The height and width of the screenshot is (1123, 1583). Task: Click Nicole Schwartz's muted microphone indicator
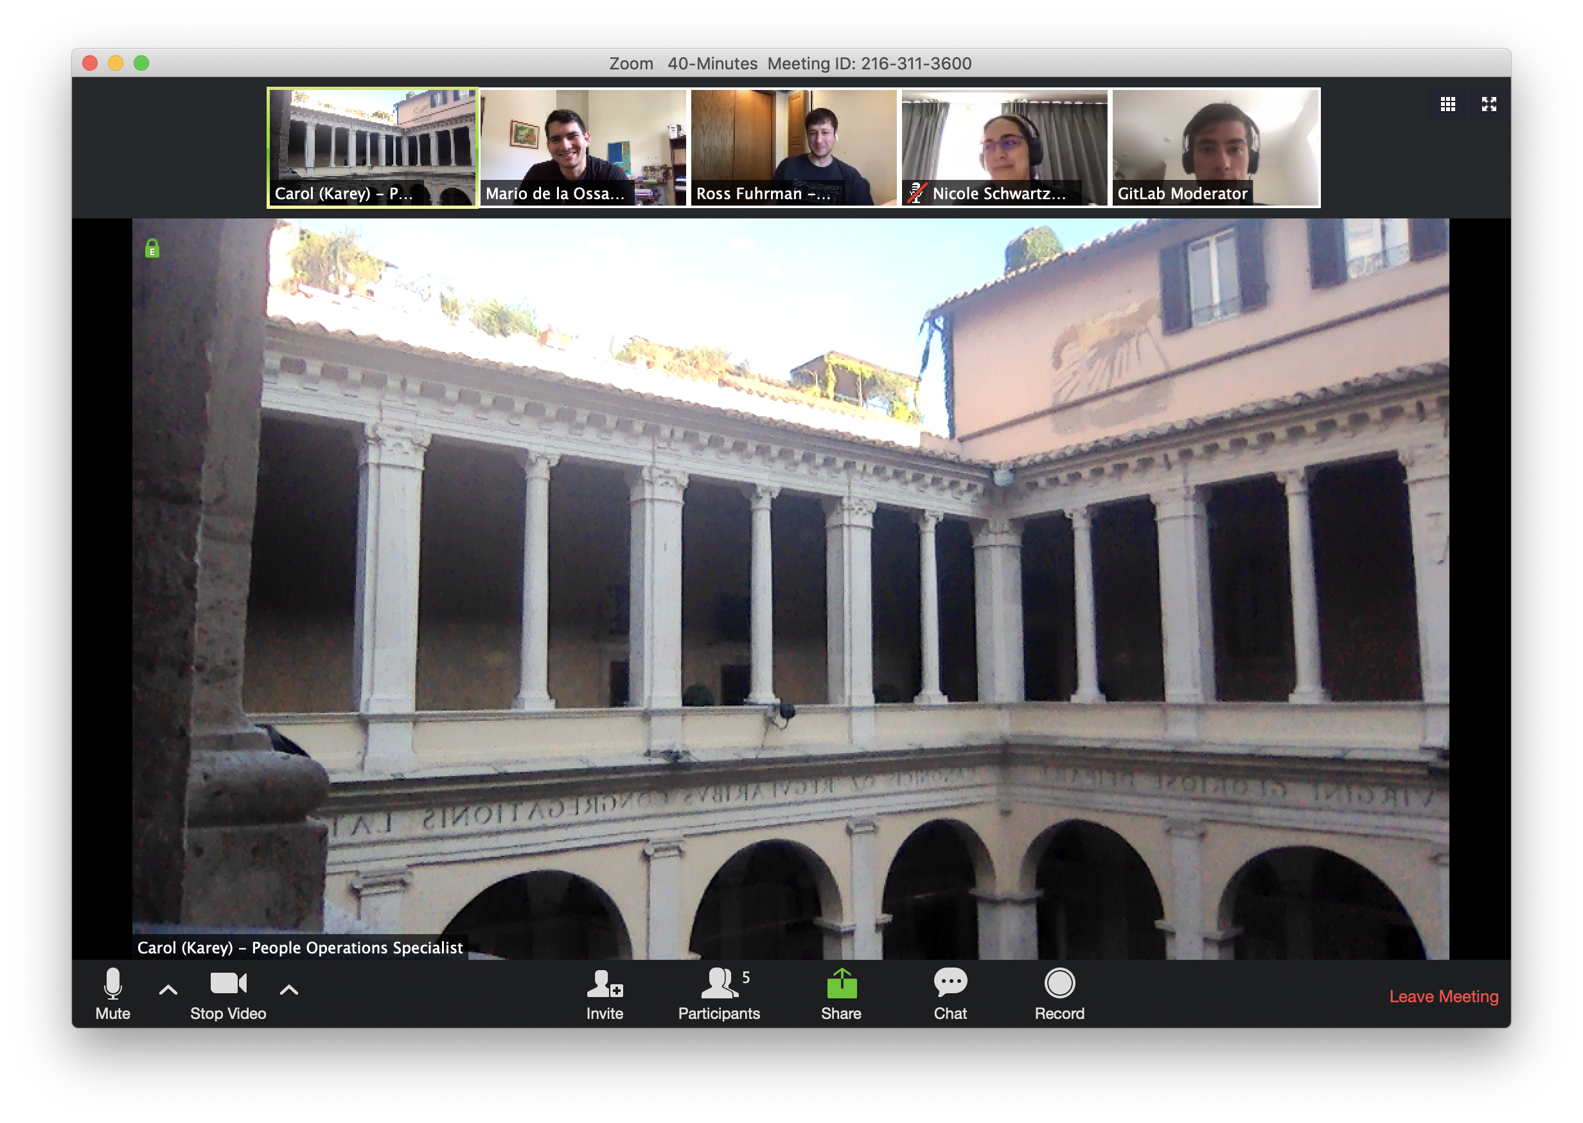[916, 194]
